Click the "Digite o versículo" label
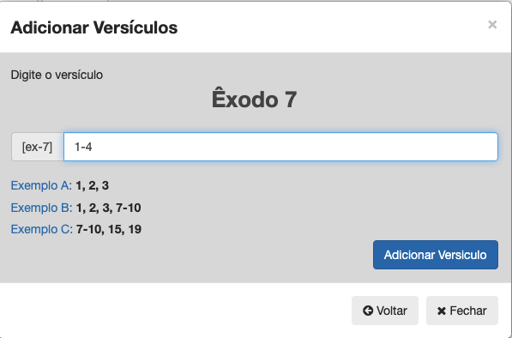This screenshot has width=512, height=338. pos(57,75)
